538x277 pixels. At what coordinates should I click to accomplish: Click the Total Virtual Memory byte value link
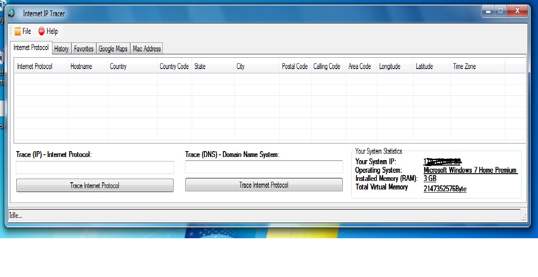(x=445, y=189)
